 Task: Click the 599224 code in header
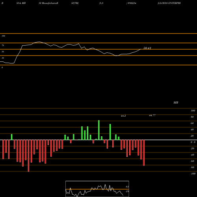(132, 3)
